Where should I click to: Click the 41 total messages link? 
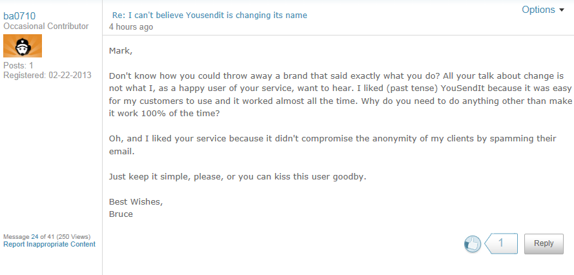click(x=49, y=236)
